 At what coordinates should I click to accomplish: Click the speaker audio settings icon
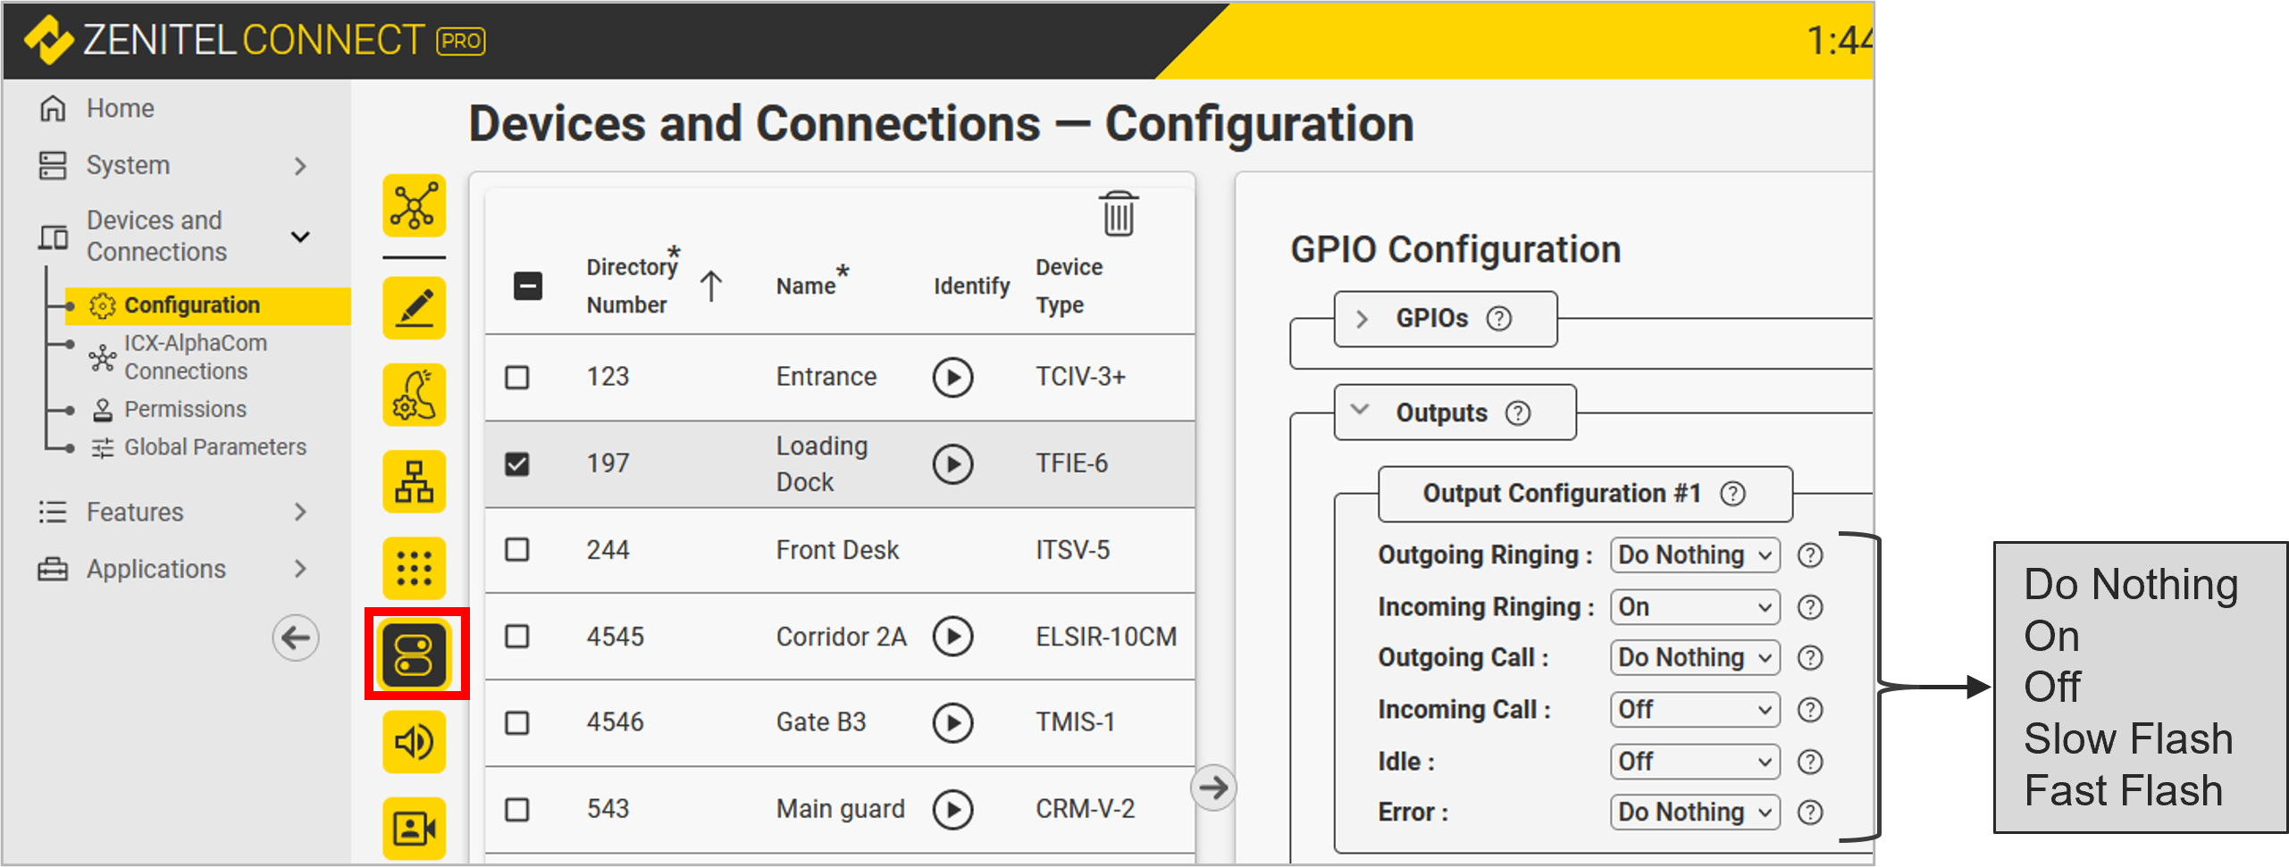(x=414, y=741)
